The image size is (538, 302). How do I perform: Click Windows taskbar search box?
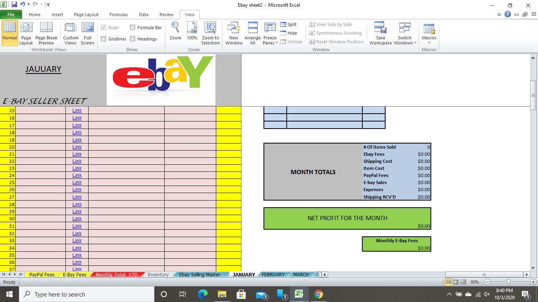tap(87, 294)
